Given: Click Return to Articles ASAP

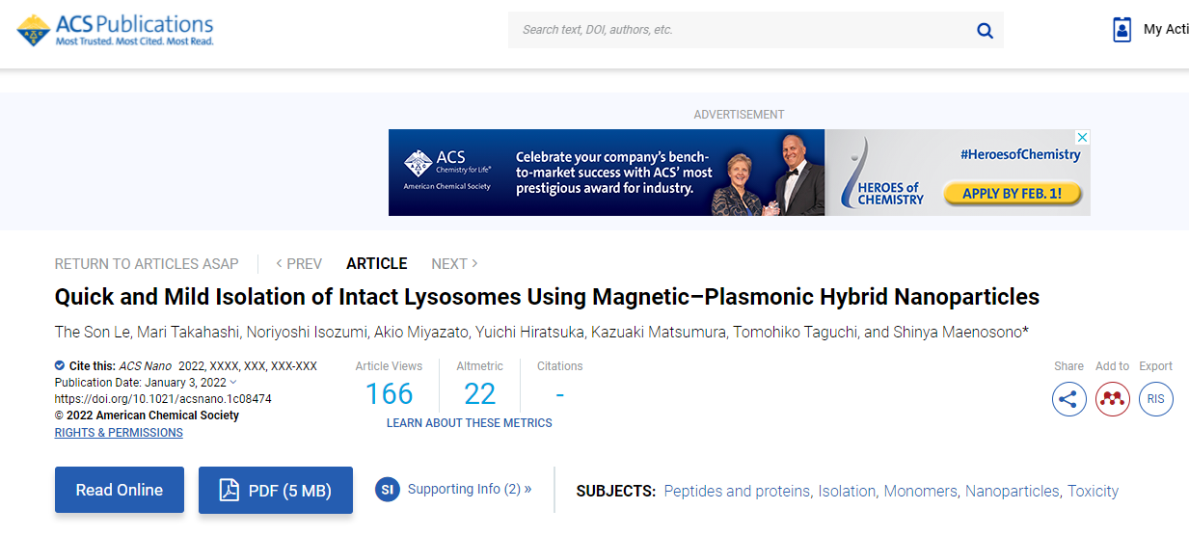Looking at the screenshot, I should (x=147, y=264).
